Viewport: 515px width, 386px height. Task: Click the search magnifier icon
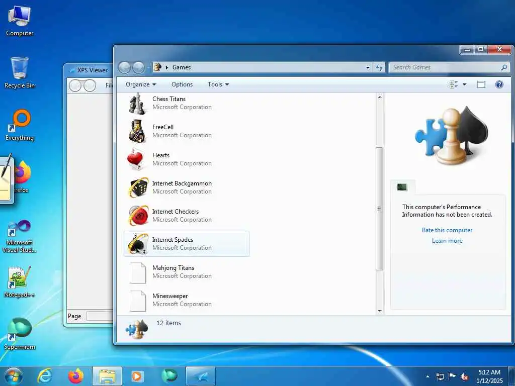pyautogui.click(x=504, y=67)
